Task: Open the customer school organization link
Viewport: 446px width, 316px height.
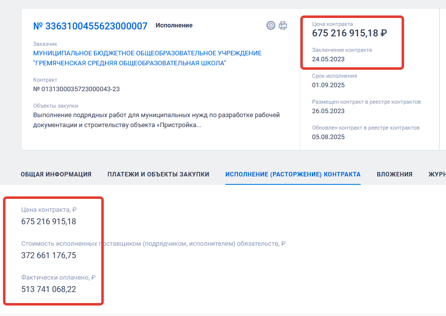Action: point(147,58)
